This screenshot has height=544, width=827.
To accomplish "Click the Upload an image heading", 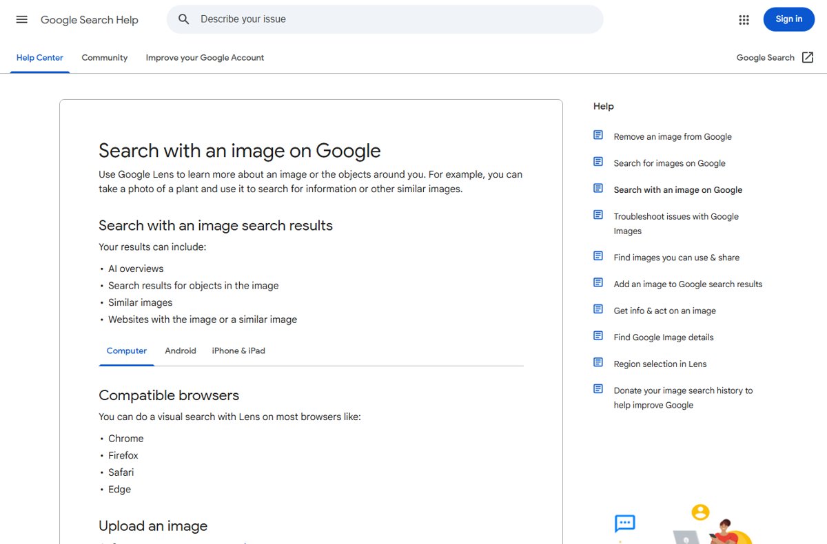I will click(x=153, y=526).
